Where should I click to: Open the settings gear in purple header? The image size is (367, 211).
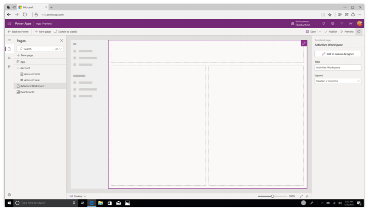[x=332, y=23]
